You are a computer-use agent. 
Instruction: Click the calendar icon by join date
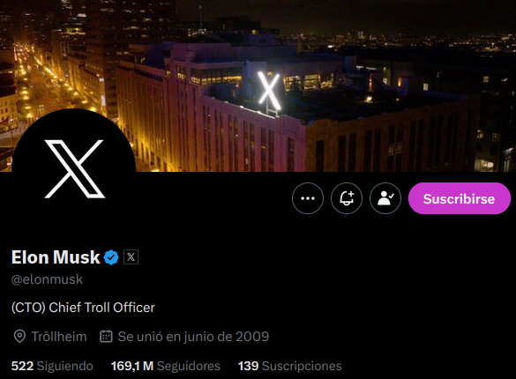coord(106,337)
